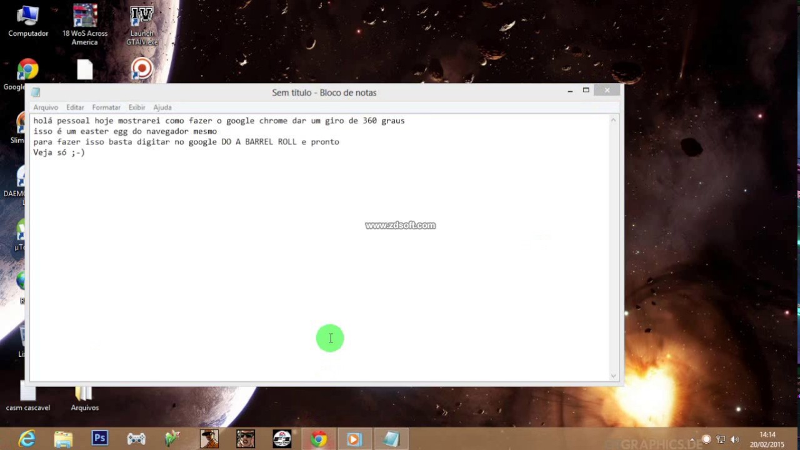The width and height of the screenshot is (800, 450).
Task: Switch to orange media player taskbar icon
Action: click(x=354, y=439)
